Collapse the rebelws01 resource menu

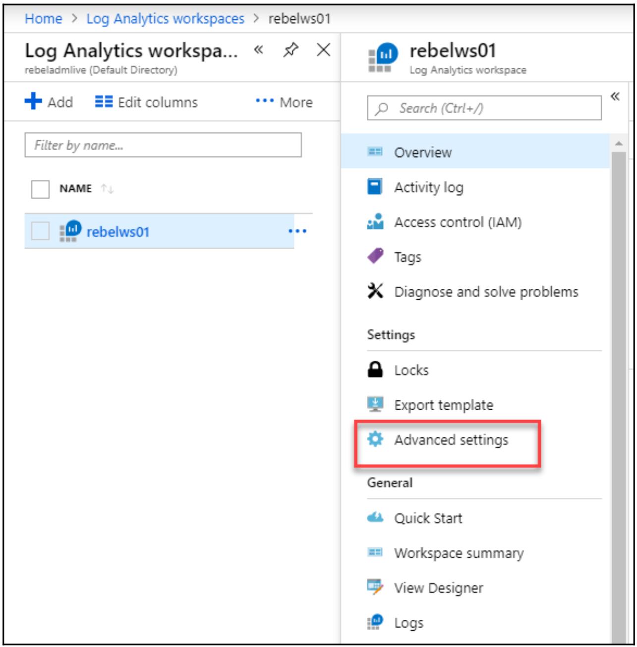point(615,96)
